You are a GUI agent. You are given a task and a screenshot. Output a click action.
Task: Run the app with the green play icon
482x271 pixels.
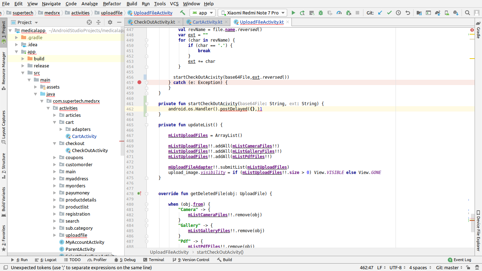click(293, 13)
